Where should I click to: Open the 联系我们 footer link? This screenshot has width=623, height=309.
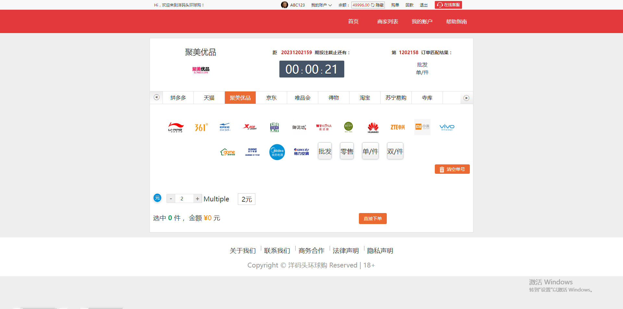(276, 250)
